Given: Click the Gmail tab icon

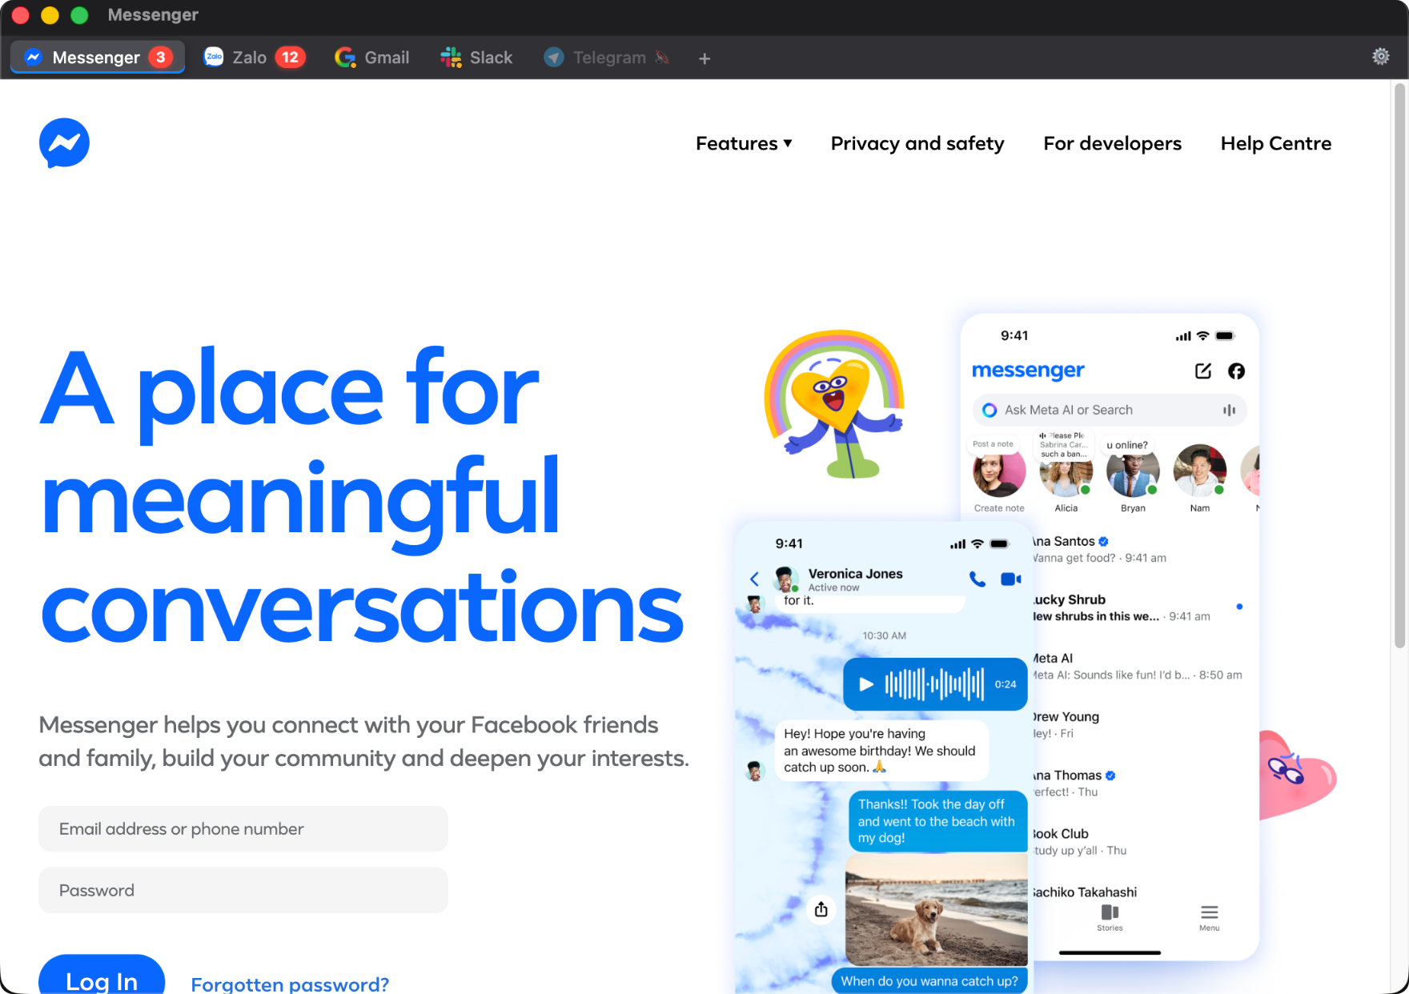Looking at the screenshot, I should [345, 57].
